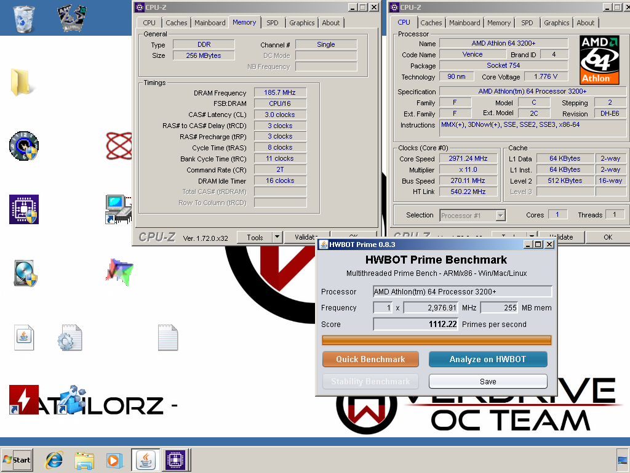The image size is (630, 473).
Task: Click the 2,976.91 MHz frequency field
Action: click(431, 308)
